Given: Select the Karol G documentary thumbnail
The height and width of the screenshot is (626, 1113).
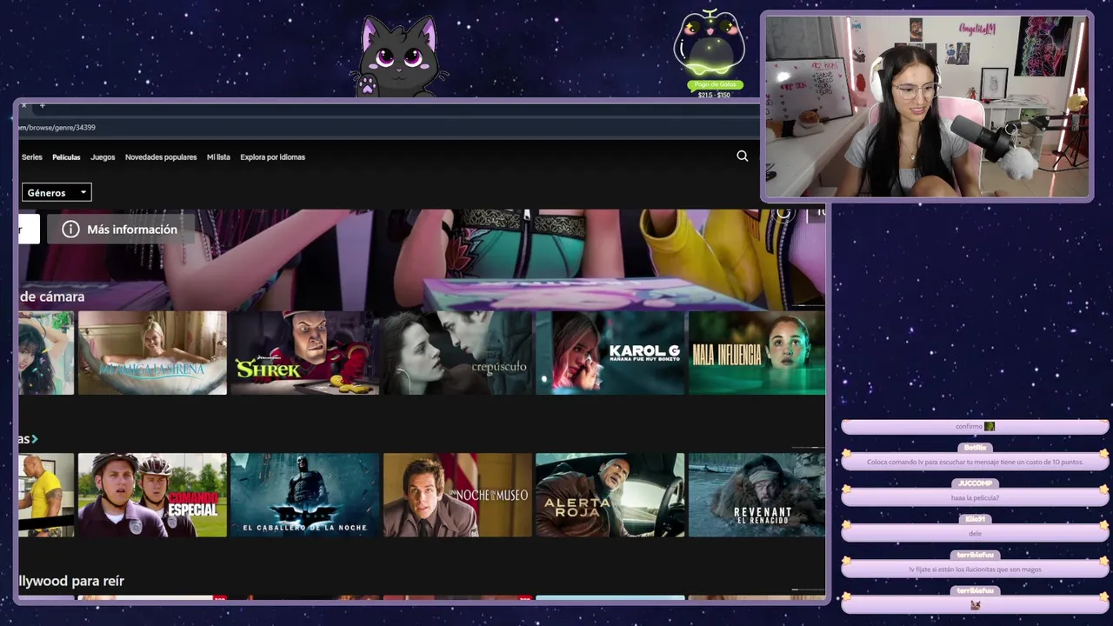Looking at the screenshot, I should coord(610,353).
